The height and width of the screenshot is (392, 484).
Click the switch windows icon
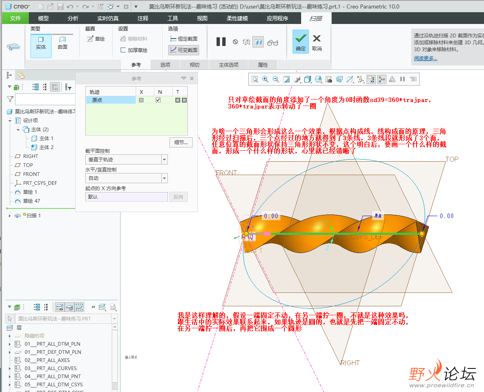(110, 6)
